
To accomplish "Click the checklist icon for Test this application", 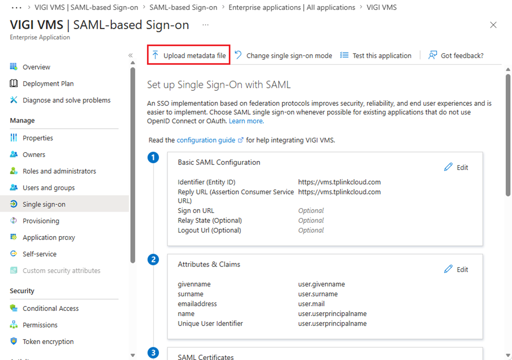I will point(344,55).
